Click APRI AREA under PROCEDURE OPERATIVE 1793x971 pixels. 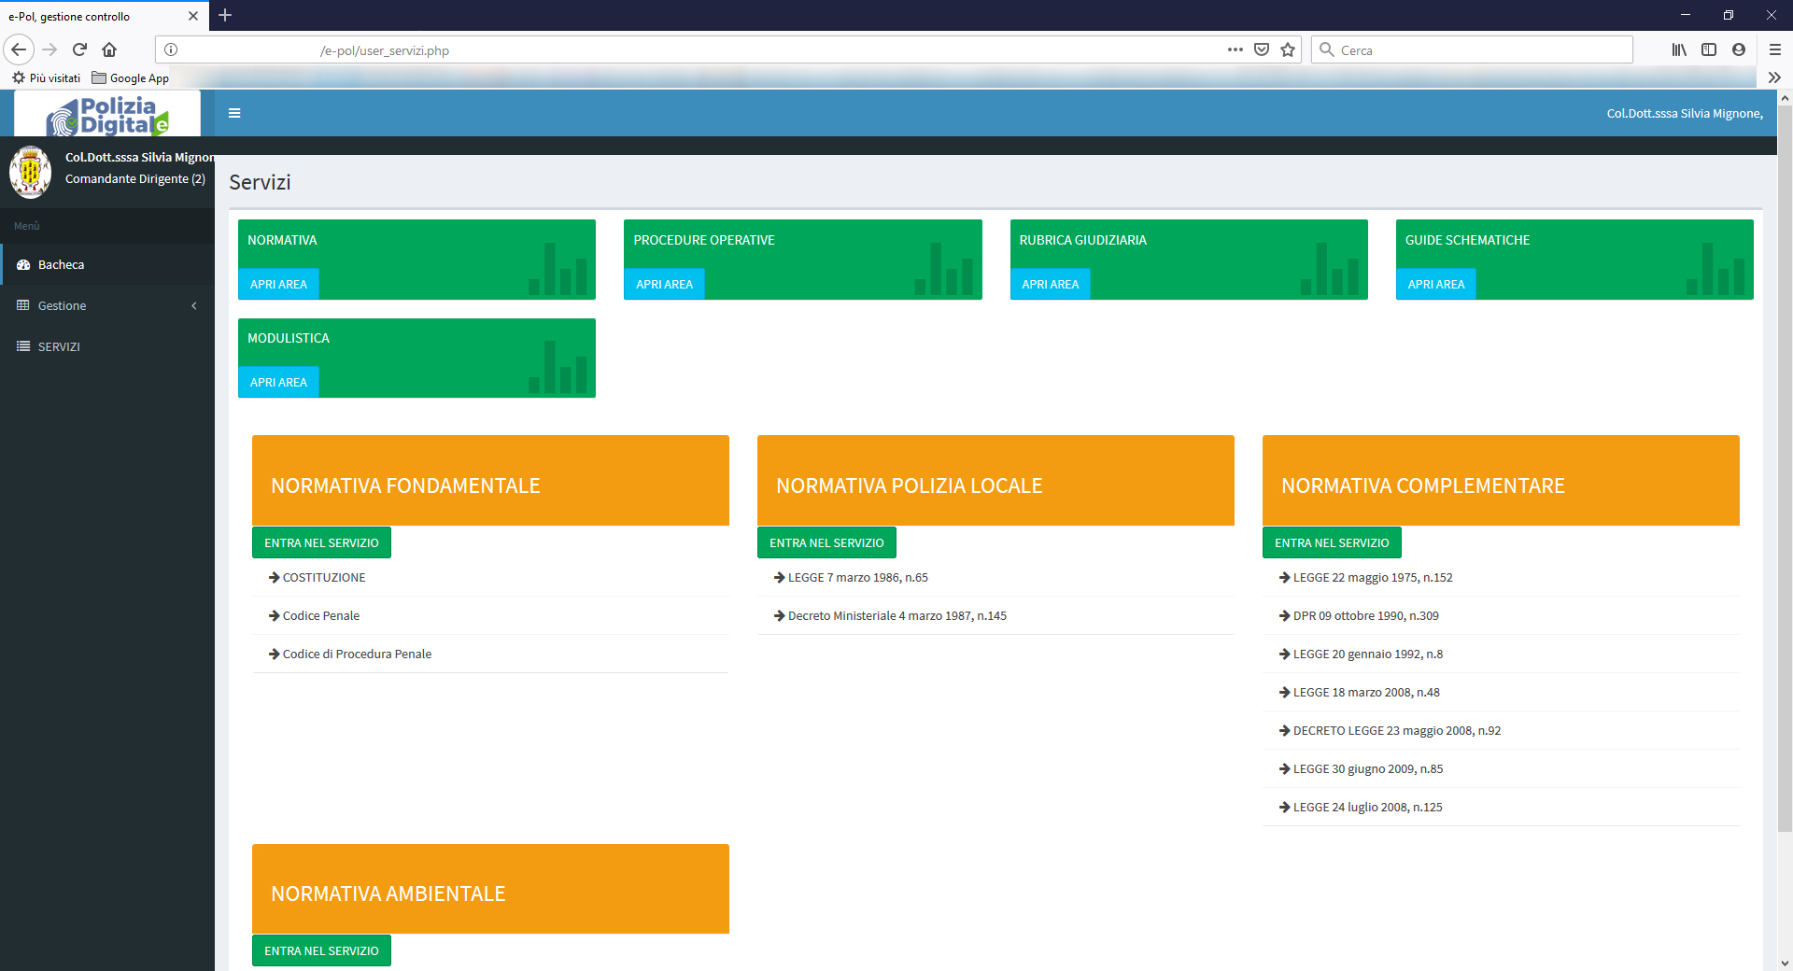pyautogui.click(x=664, y=284)
